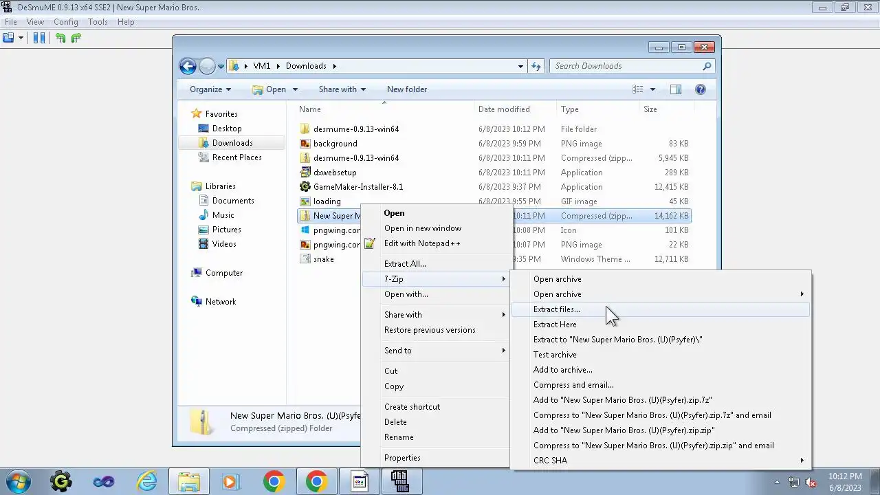Screen dimensions: 880x495
Task: Click the Windows Start orb
Action: click(x=18, y=481)
